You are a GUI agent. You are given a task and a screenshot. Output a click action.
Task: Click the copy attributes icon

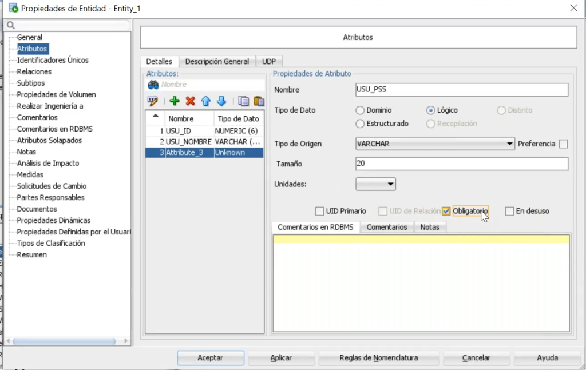coord(243,101)
